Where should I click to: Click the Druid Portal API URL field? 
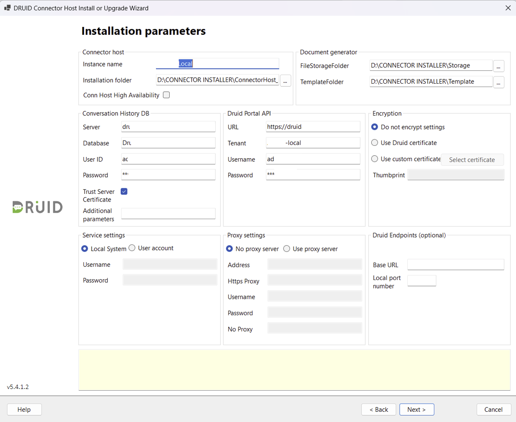(x=313, y=127)
